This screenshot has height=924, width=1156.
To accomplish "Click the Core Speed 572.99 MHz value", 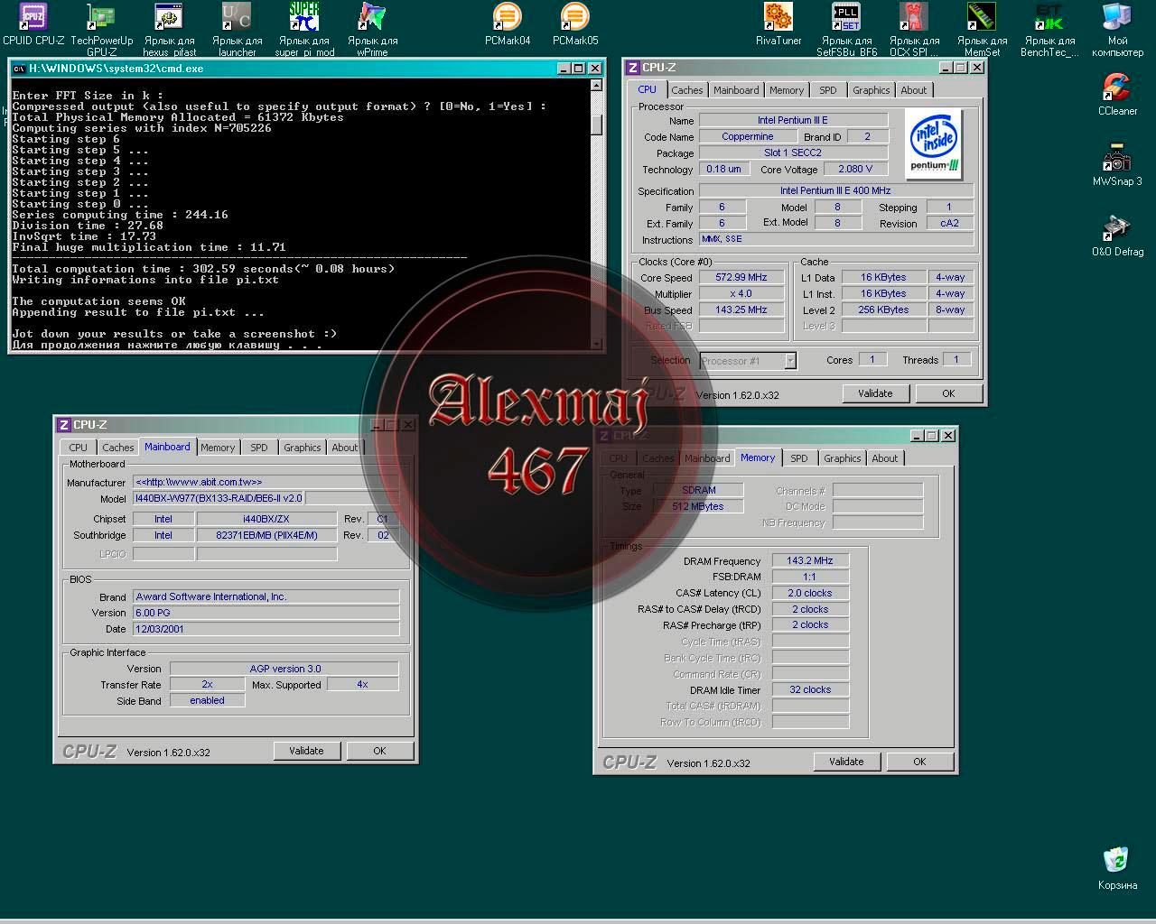I will (x=741, y=277).
